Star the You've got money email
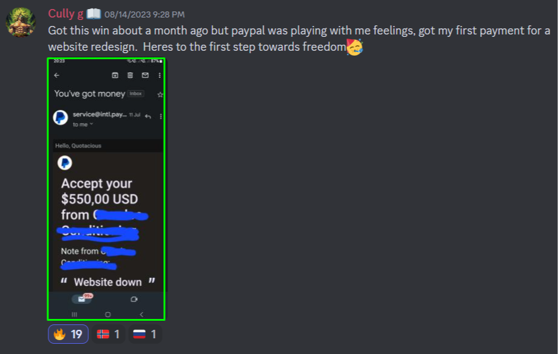The height and width of the screenshot is (354, 558). (x=160, y=95)
